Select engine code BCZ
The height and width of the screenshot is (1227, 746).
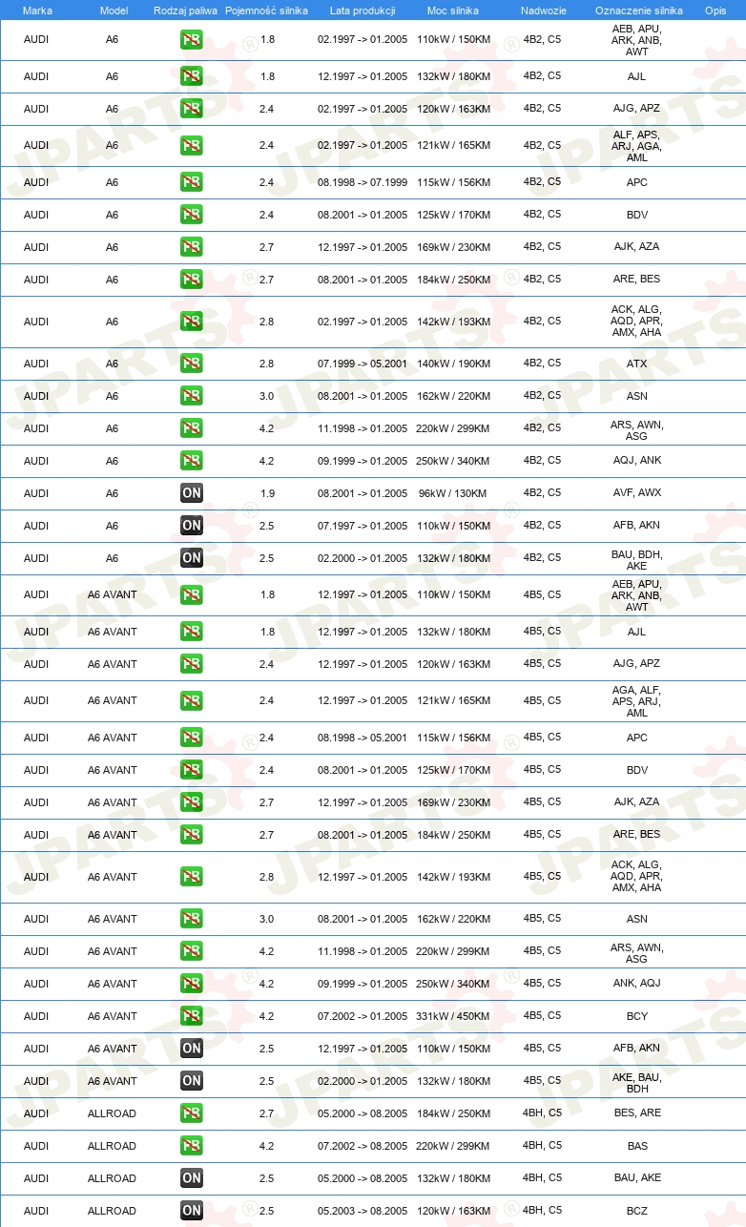click(x=637, y=1211)
